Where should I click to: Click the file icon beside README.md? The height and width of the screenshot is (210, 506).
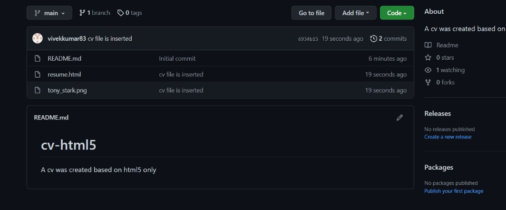click(38, 58)
